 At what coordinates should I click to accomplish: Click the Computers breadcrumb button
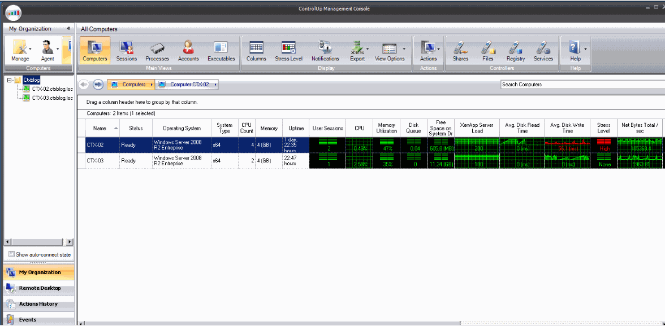pos(131,85)
